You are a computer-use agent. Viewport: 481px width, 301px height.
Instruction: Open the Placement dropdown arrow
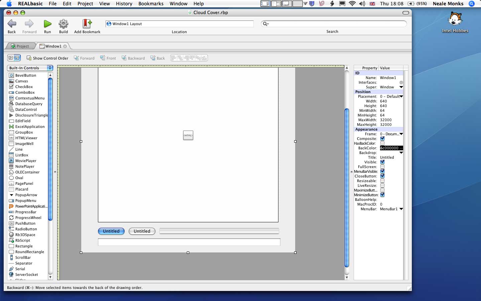(401, 96)
